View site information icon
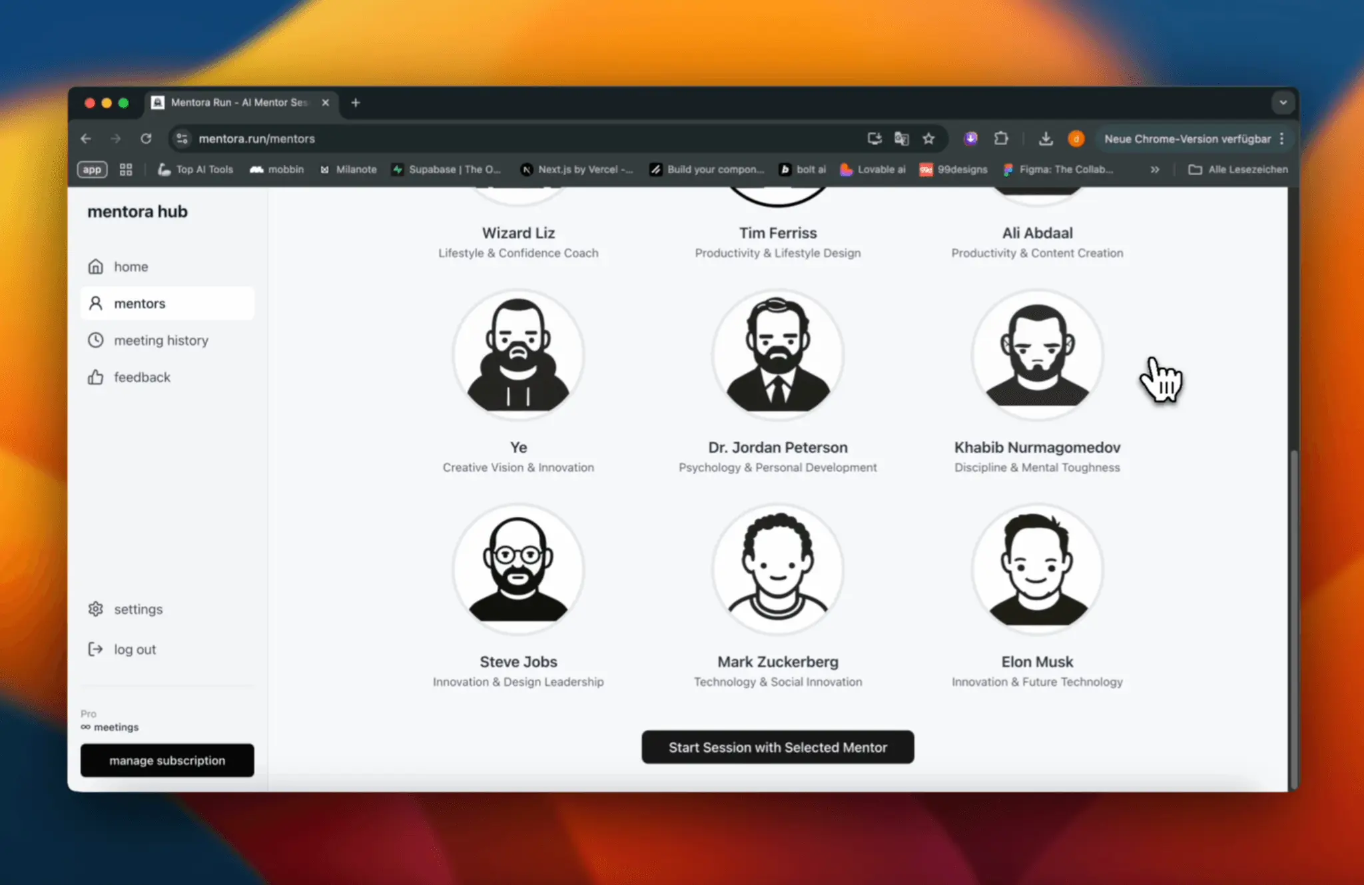This screenshot has height=885, width=1364. [182, 139]
